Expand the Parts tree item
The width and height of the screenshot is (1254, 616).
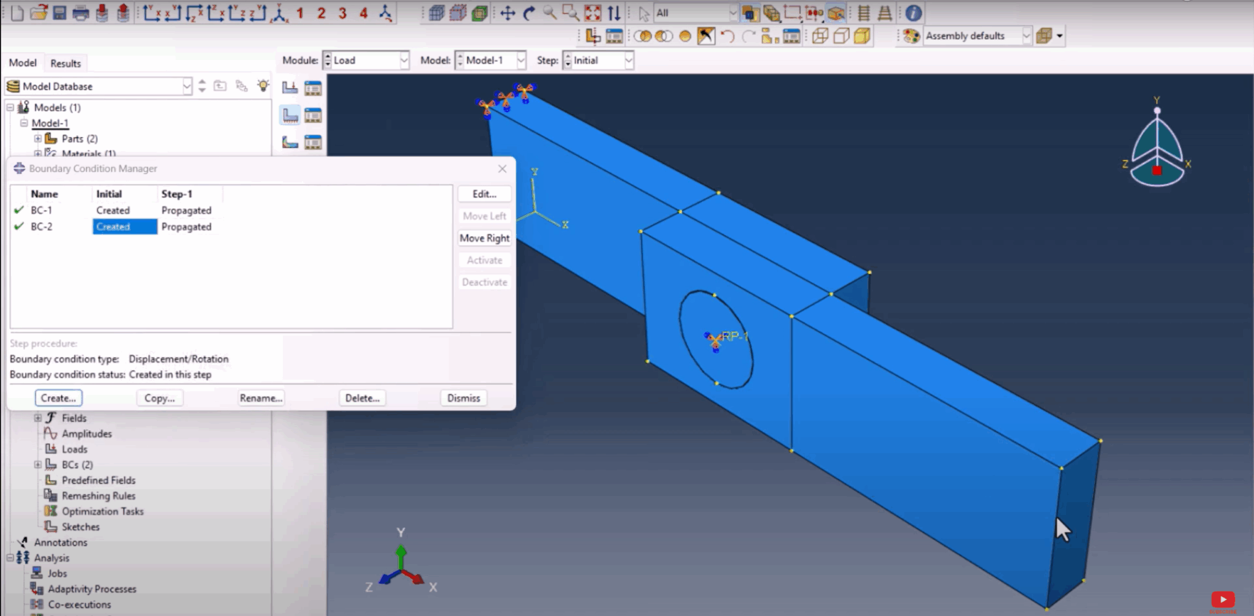pos(37,138)
